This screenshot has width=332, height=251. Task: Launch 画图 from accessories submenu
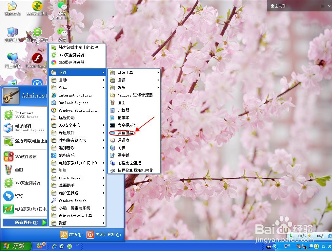(x=134, y=102)
